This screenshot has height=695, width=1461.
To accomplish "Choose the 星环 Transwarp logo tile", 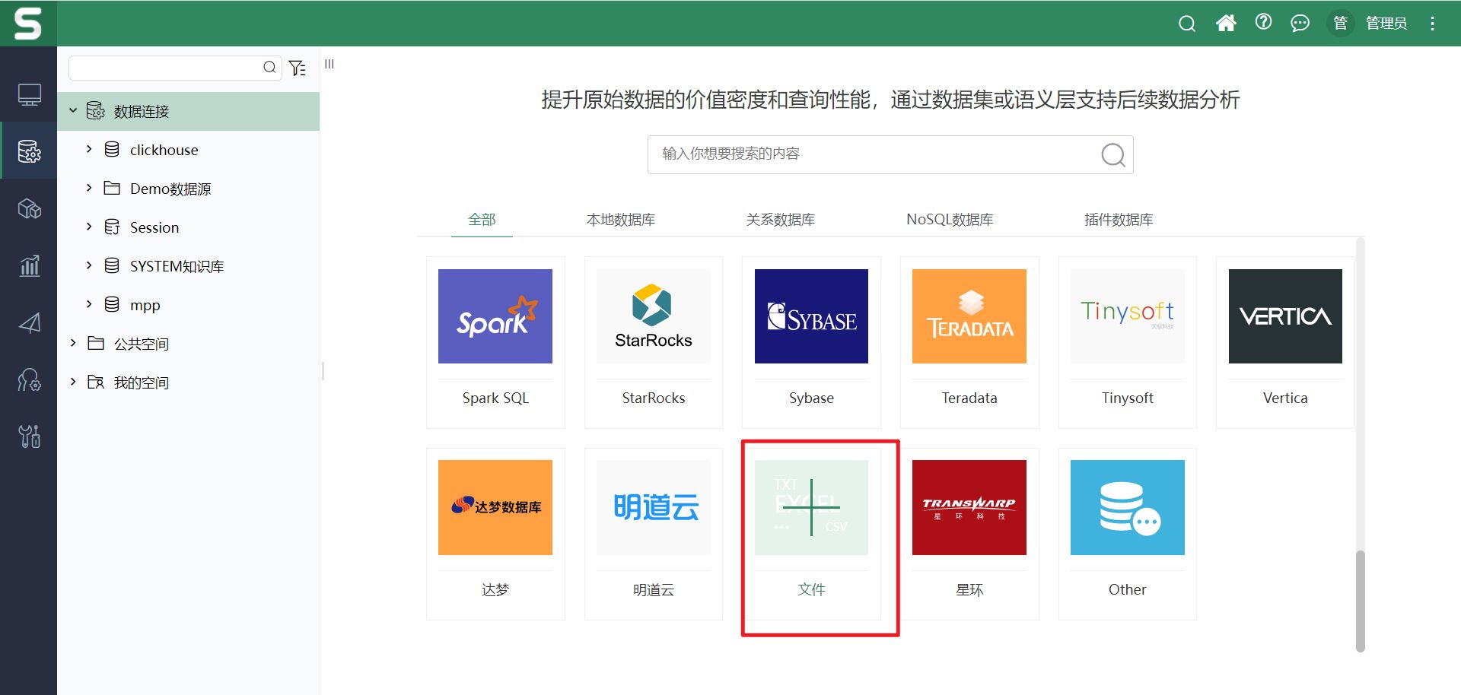I will (x=969, y=507).
